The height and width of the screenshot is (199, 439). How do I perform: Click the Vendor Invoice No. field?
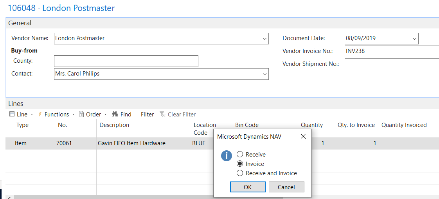coord(391,51)
